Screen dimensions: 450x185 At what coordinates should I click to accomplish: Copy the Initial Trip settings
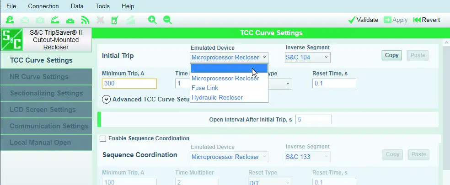(391, 55)
